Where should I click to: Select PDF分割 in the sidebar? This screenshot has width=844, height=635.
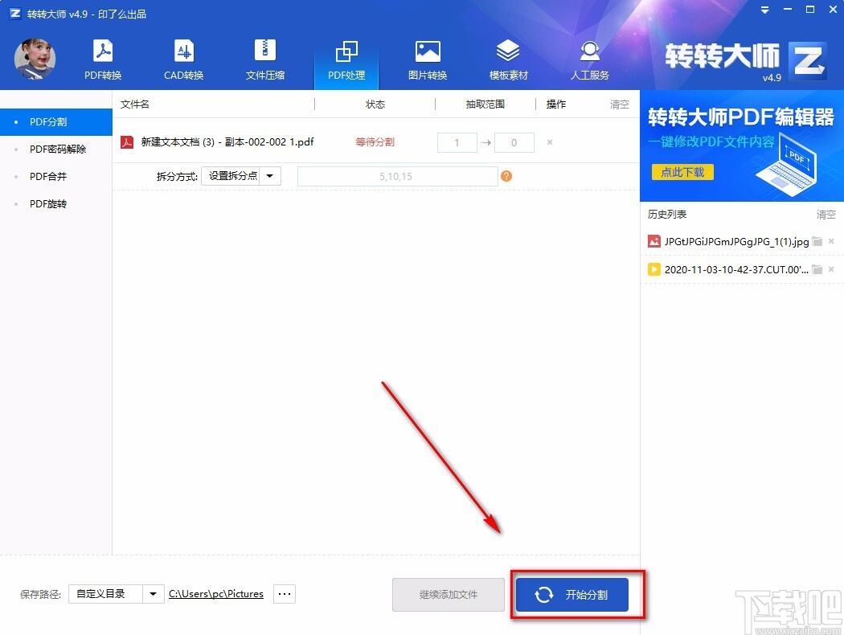pyautogui.click(x=56, y=122)
